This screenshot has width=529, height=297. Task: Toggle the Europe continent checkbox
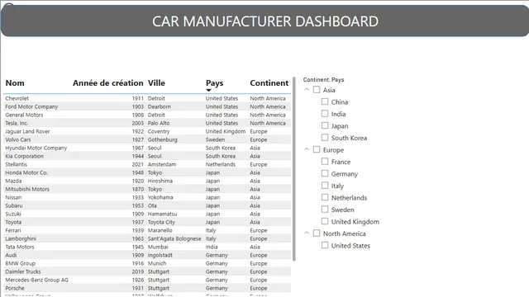pos(317,149)
